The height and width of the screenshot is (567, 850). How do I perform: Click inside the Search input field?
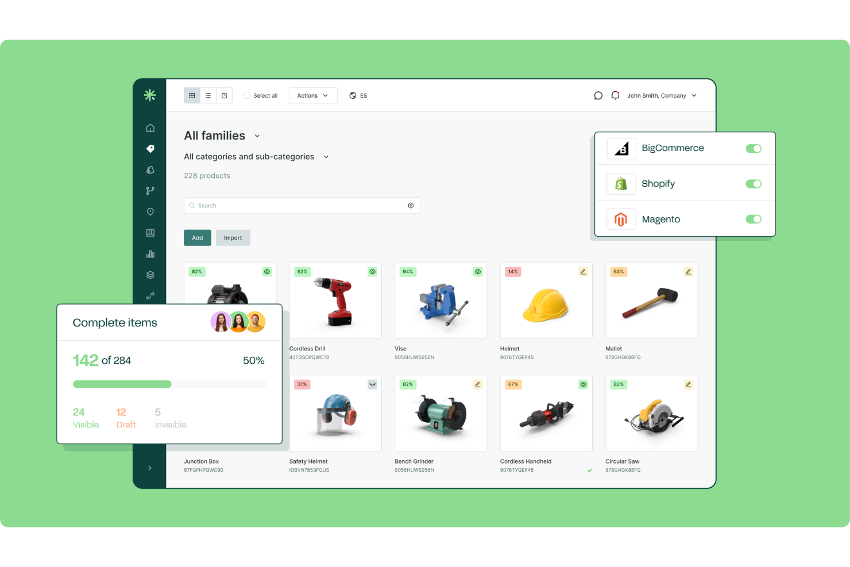pos(302,206)
